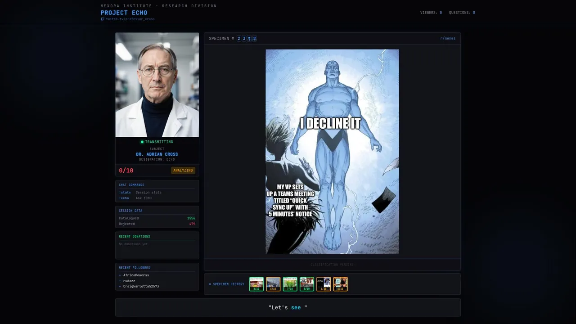Click the "Let's see" subtitle caption
Screen dimensions: 576x324
(x=288, y=307)
